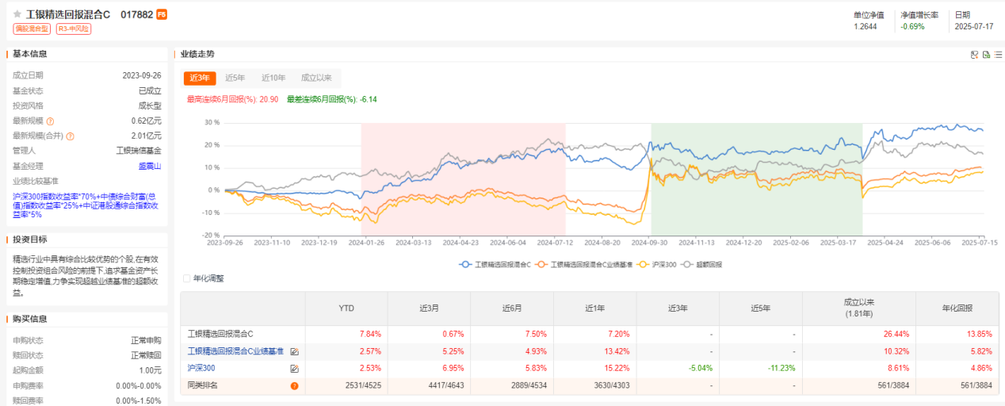Image resolution: width=1005 pixels, height=406 pixels.
Task: Click the 成立日期 value 2023-09-26
Action: coord(142,76)
